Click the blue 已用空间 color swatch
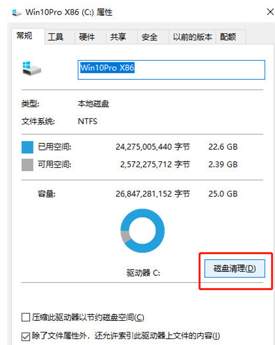This screenshot has width=275, height=345. (x=27, y=147)
